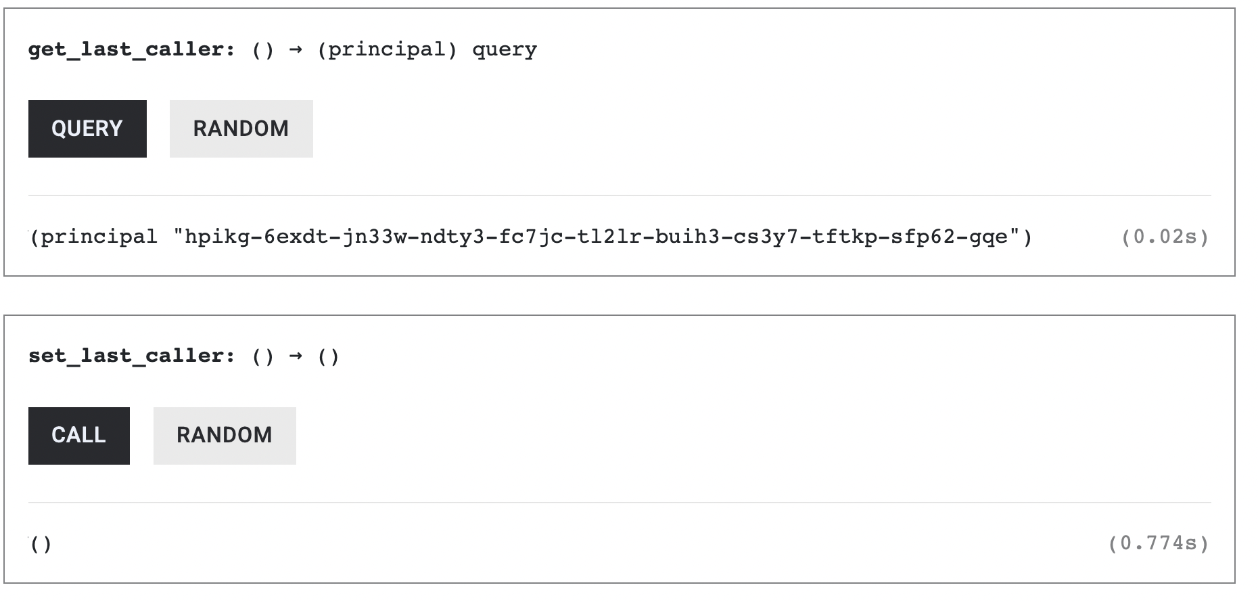The image size is (1258, 602).
Task: Click RANDOM beside the CALL button
Action: tap(224, 436)
